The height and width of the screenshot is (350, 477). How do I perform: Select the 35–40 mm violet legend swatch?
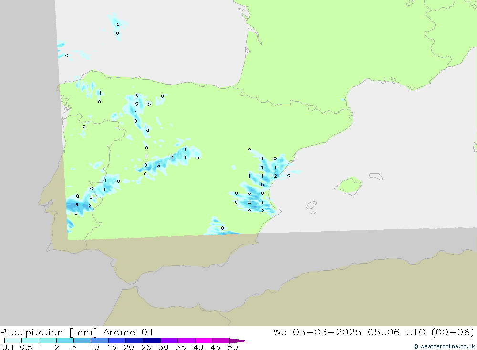coord(187,340)
